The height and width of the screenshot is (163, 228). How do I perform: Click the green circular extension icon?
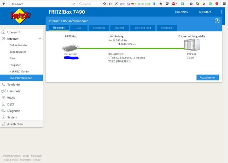pyautogui.click(x=210, y=4)
